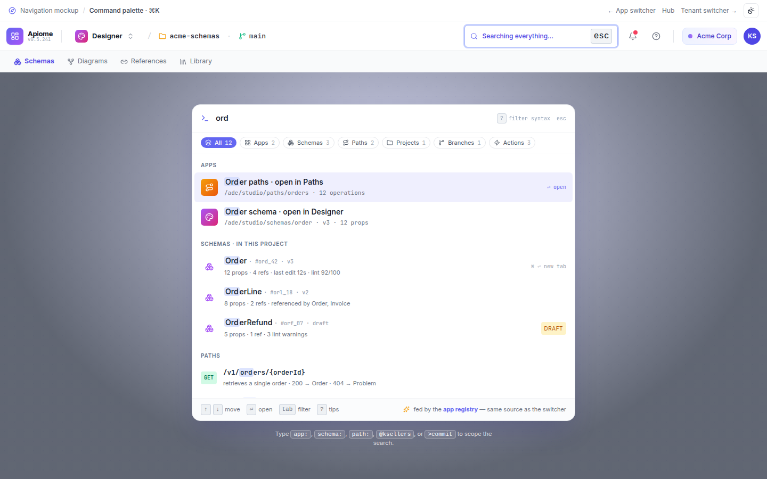Click the Apiome app grid logo icon
The width and height of the screenshot is (767, 479).
[x=15, y=36]
